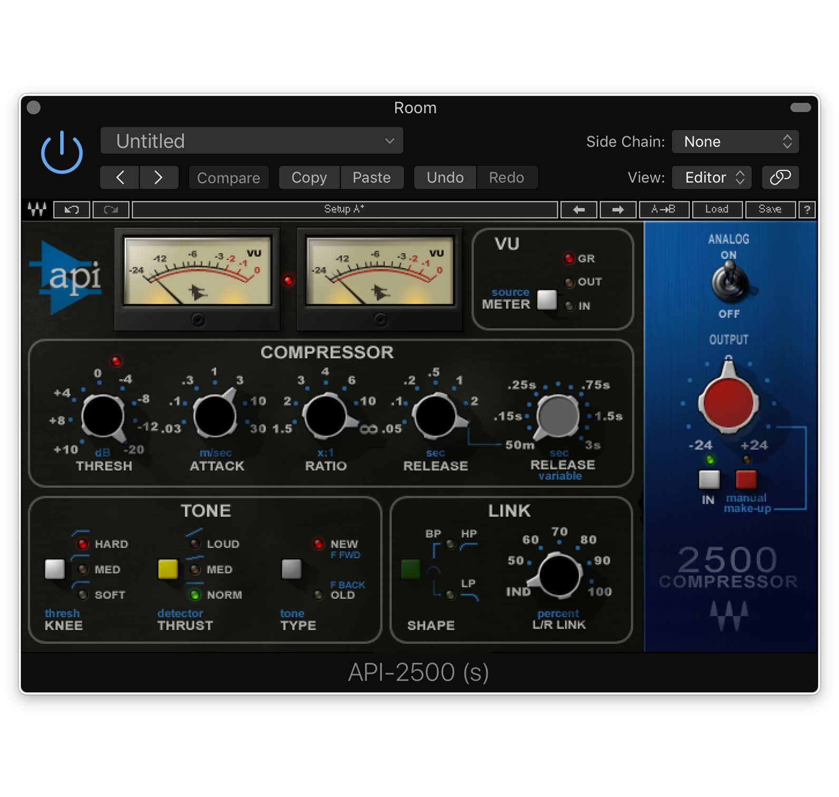
Task: Click the Copy button
Action: point(309,177)
